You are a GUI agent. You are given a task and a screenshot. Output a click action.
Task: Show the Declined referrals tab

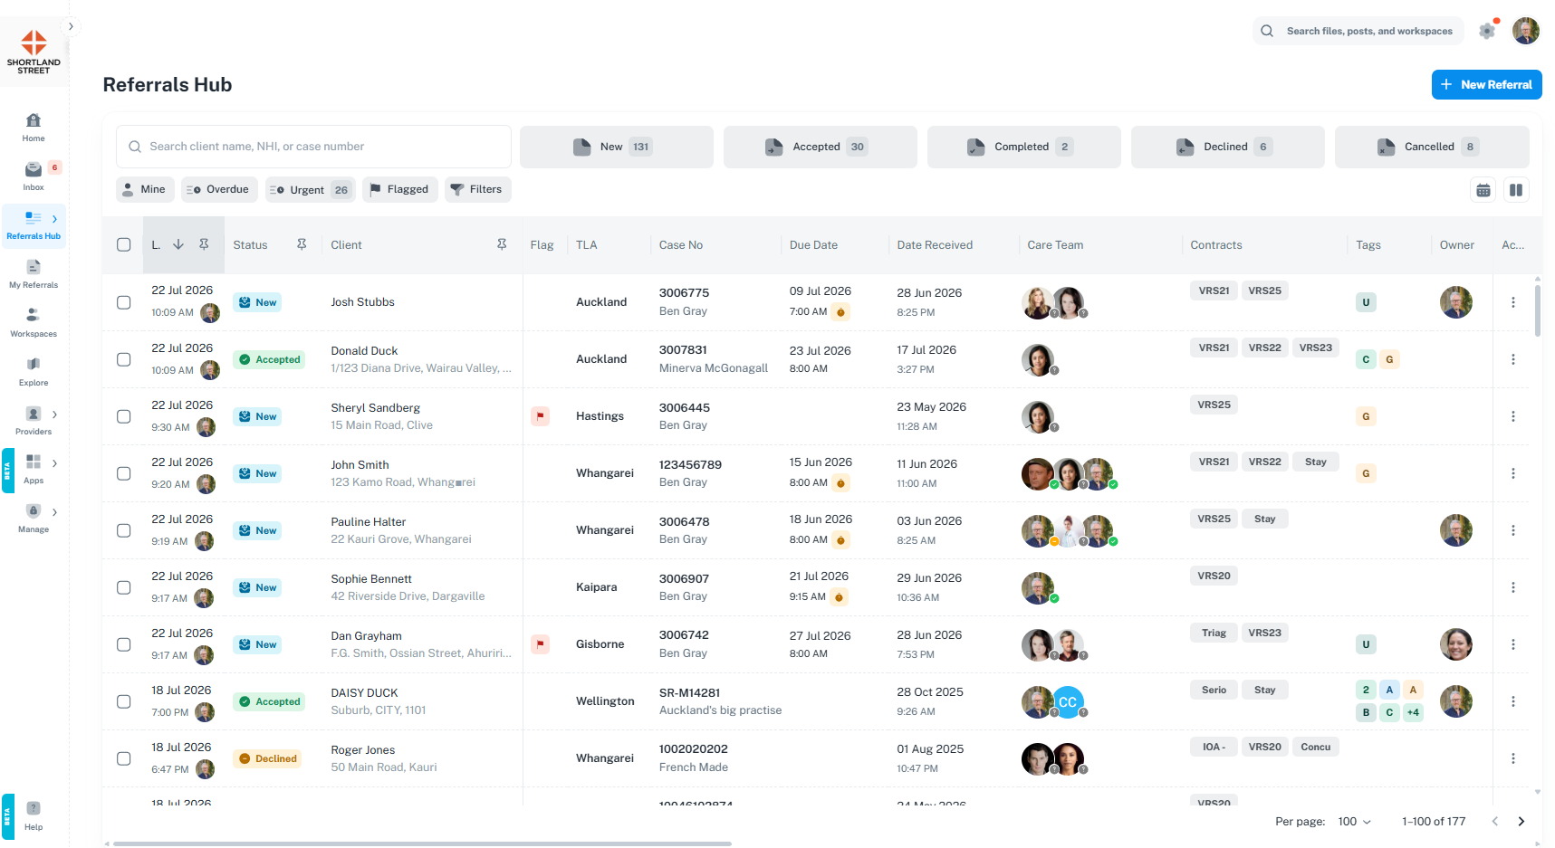click(x=1228, y=147)
